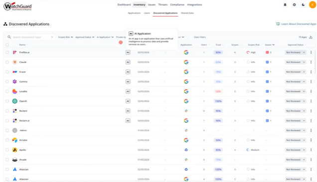Click the Google icon in Fireflies.ai row
Screen dimensions: 317x182
pos(186,52)
